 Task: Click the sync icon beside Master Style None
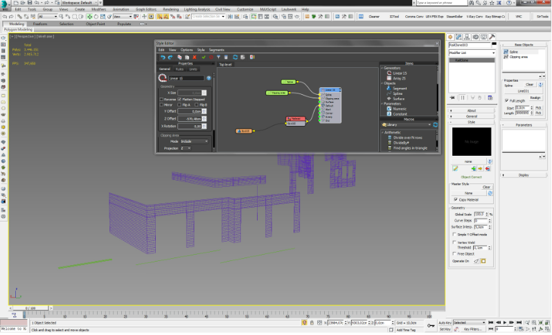pyautogui.click(x=490, y=193)
